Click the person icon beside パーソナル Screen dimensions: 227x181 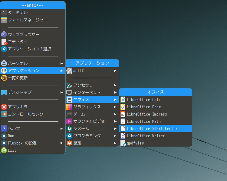click(x=4, y=63)
